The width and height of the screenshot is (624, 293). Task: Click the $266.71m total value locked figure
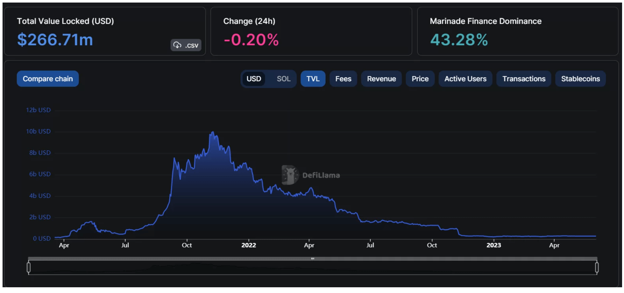pos(55,40)
